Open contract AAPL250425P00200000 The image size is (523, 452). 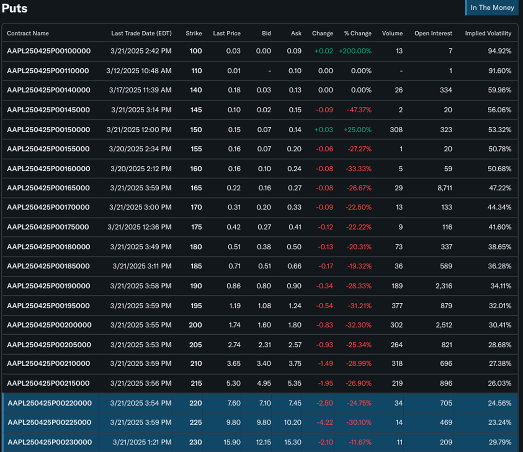click(x=49, y=325)
